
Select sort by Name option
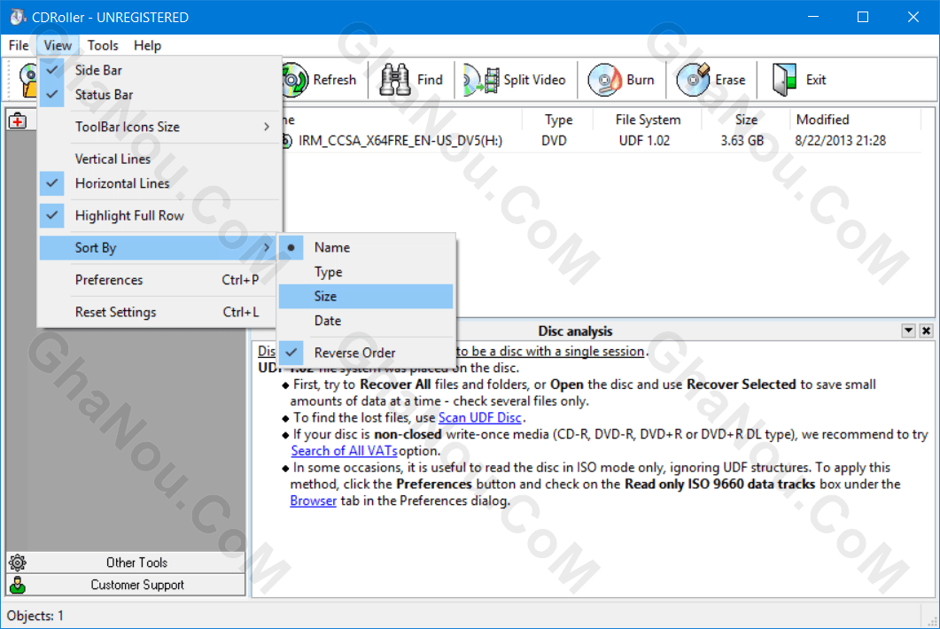(366, 248)
